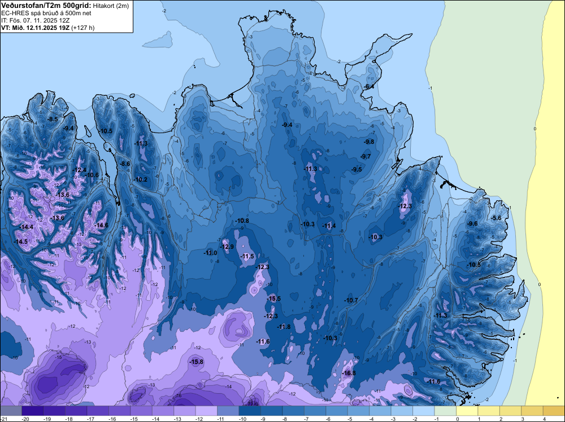Click the -15.5 temperature value
565x422 pixels.
point(274,299)
